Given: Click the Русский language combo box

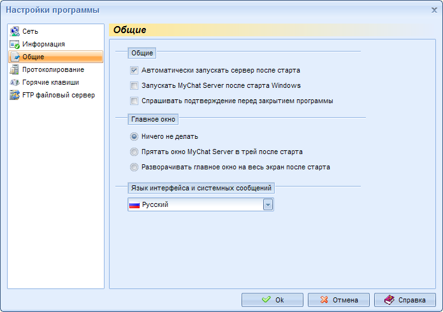Looking at the screenshot, I should tap(201, 204).
